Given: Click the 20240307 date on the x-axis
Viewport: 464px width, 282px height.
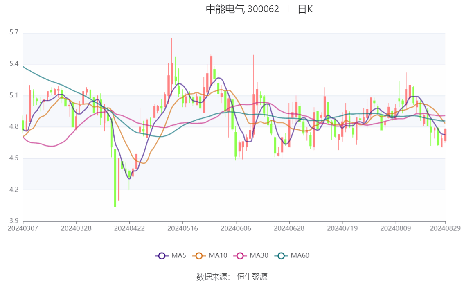Looking at the screenshot, I should click(23, 228).
